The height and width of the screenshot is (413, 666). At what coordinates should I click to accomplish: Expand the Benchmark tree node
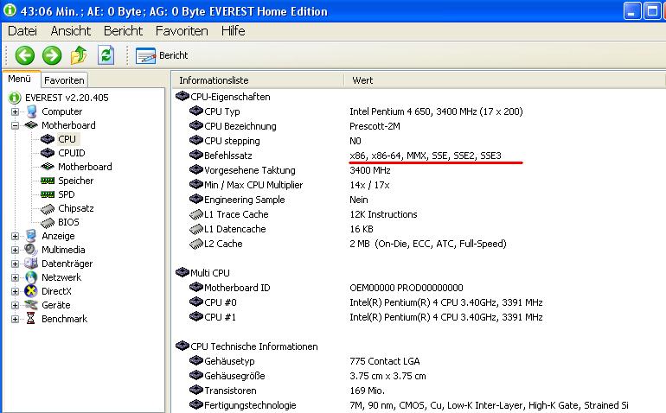tap(15, 319)
